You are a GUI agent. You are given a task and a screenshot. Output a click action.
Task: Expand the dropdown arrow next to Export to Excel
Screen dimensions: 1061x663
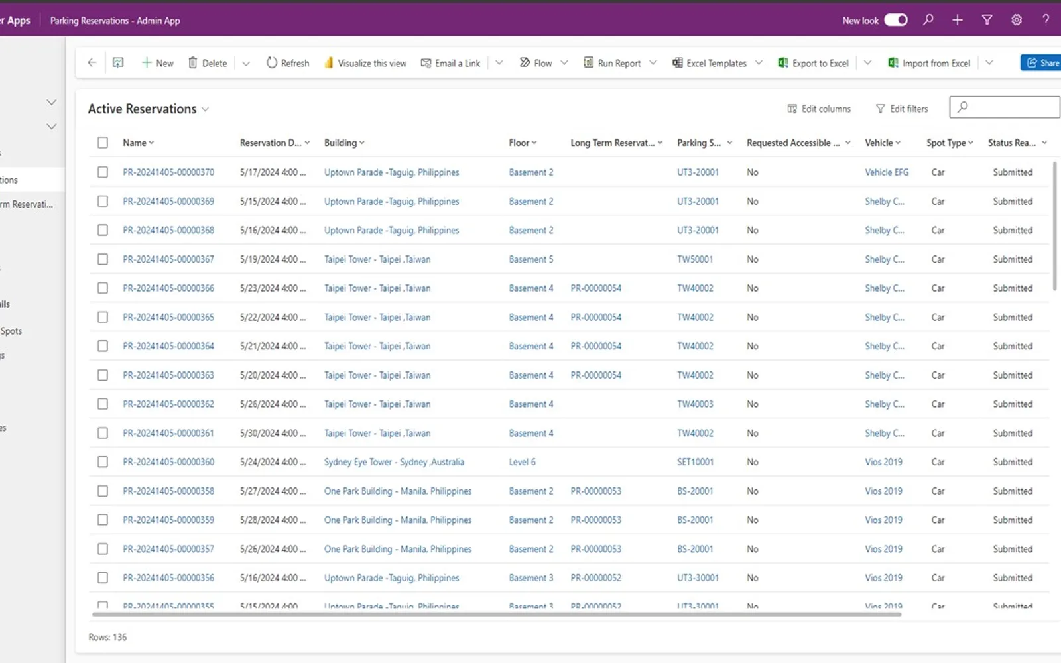coord(867,63)
